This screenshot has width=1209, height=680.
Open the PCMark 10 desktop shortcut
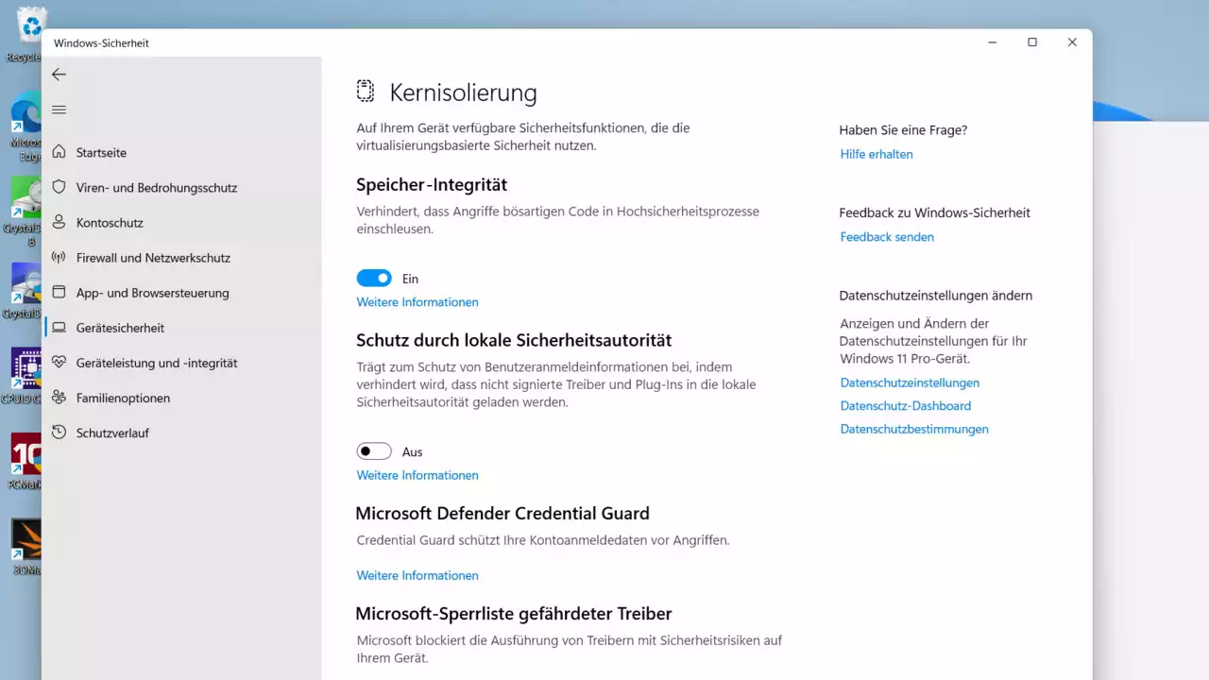(x=26, y=462)
